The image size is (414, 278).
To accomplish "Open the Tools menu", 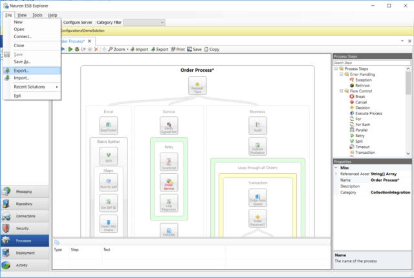I will [38, 15].
